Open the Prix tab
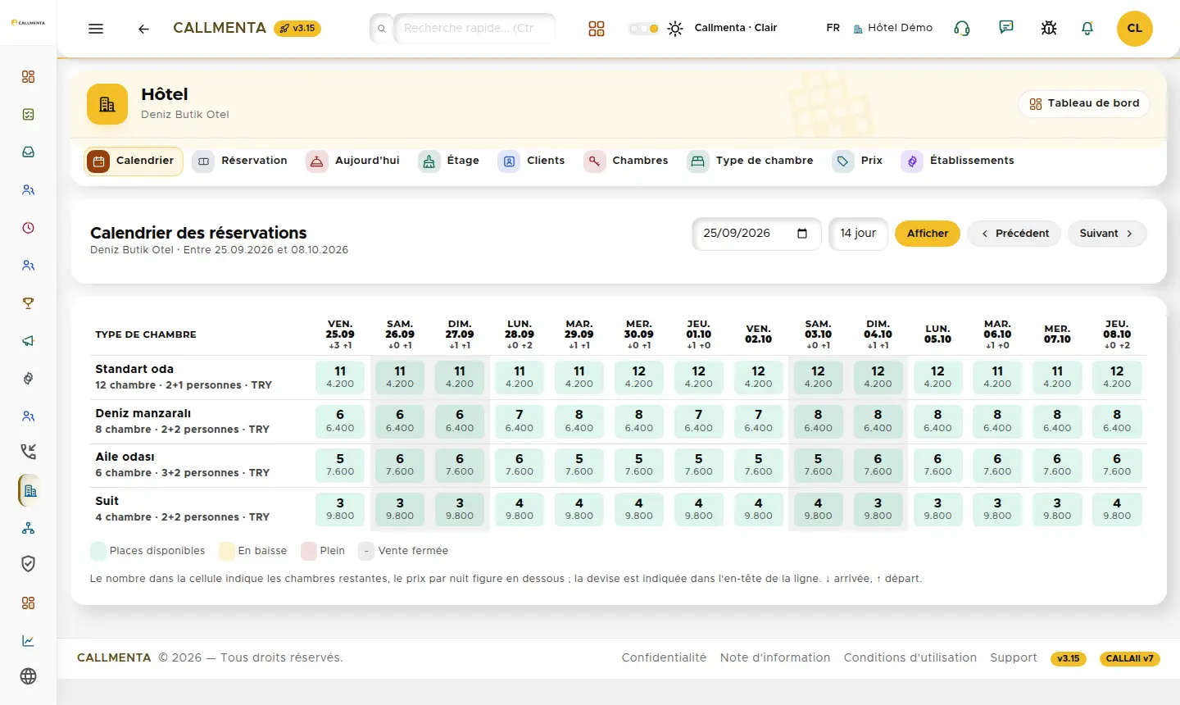Screen dimensions: 1180x705 tap(858, 161)
